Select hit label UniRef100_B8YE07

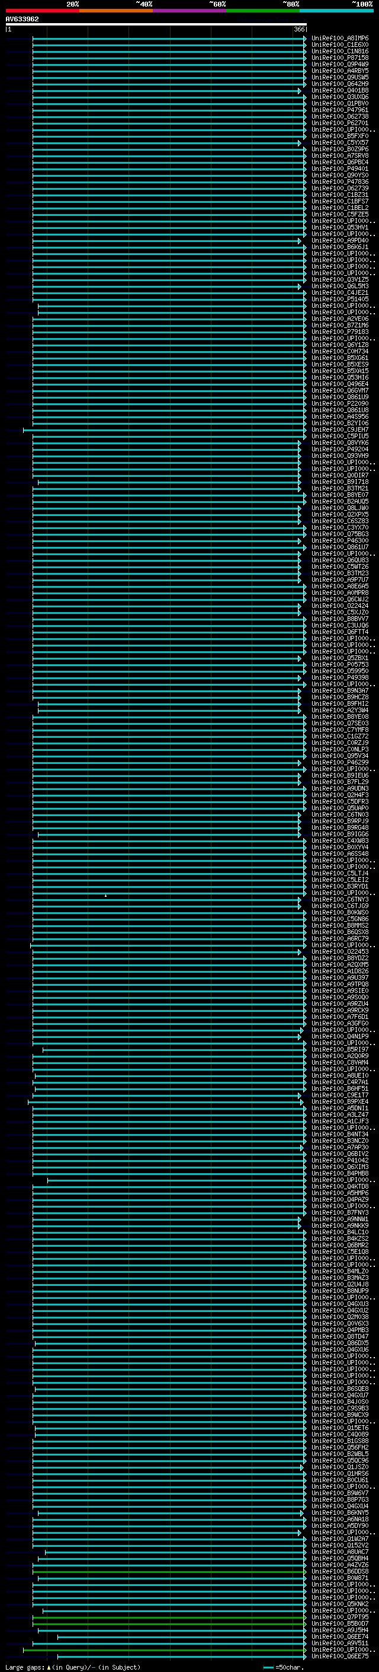(x=340, y=495)
